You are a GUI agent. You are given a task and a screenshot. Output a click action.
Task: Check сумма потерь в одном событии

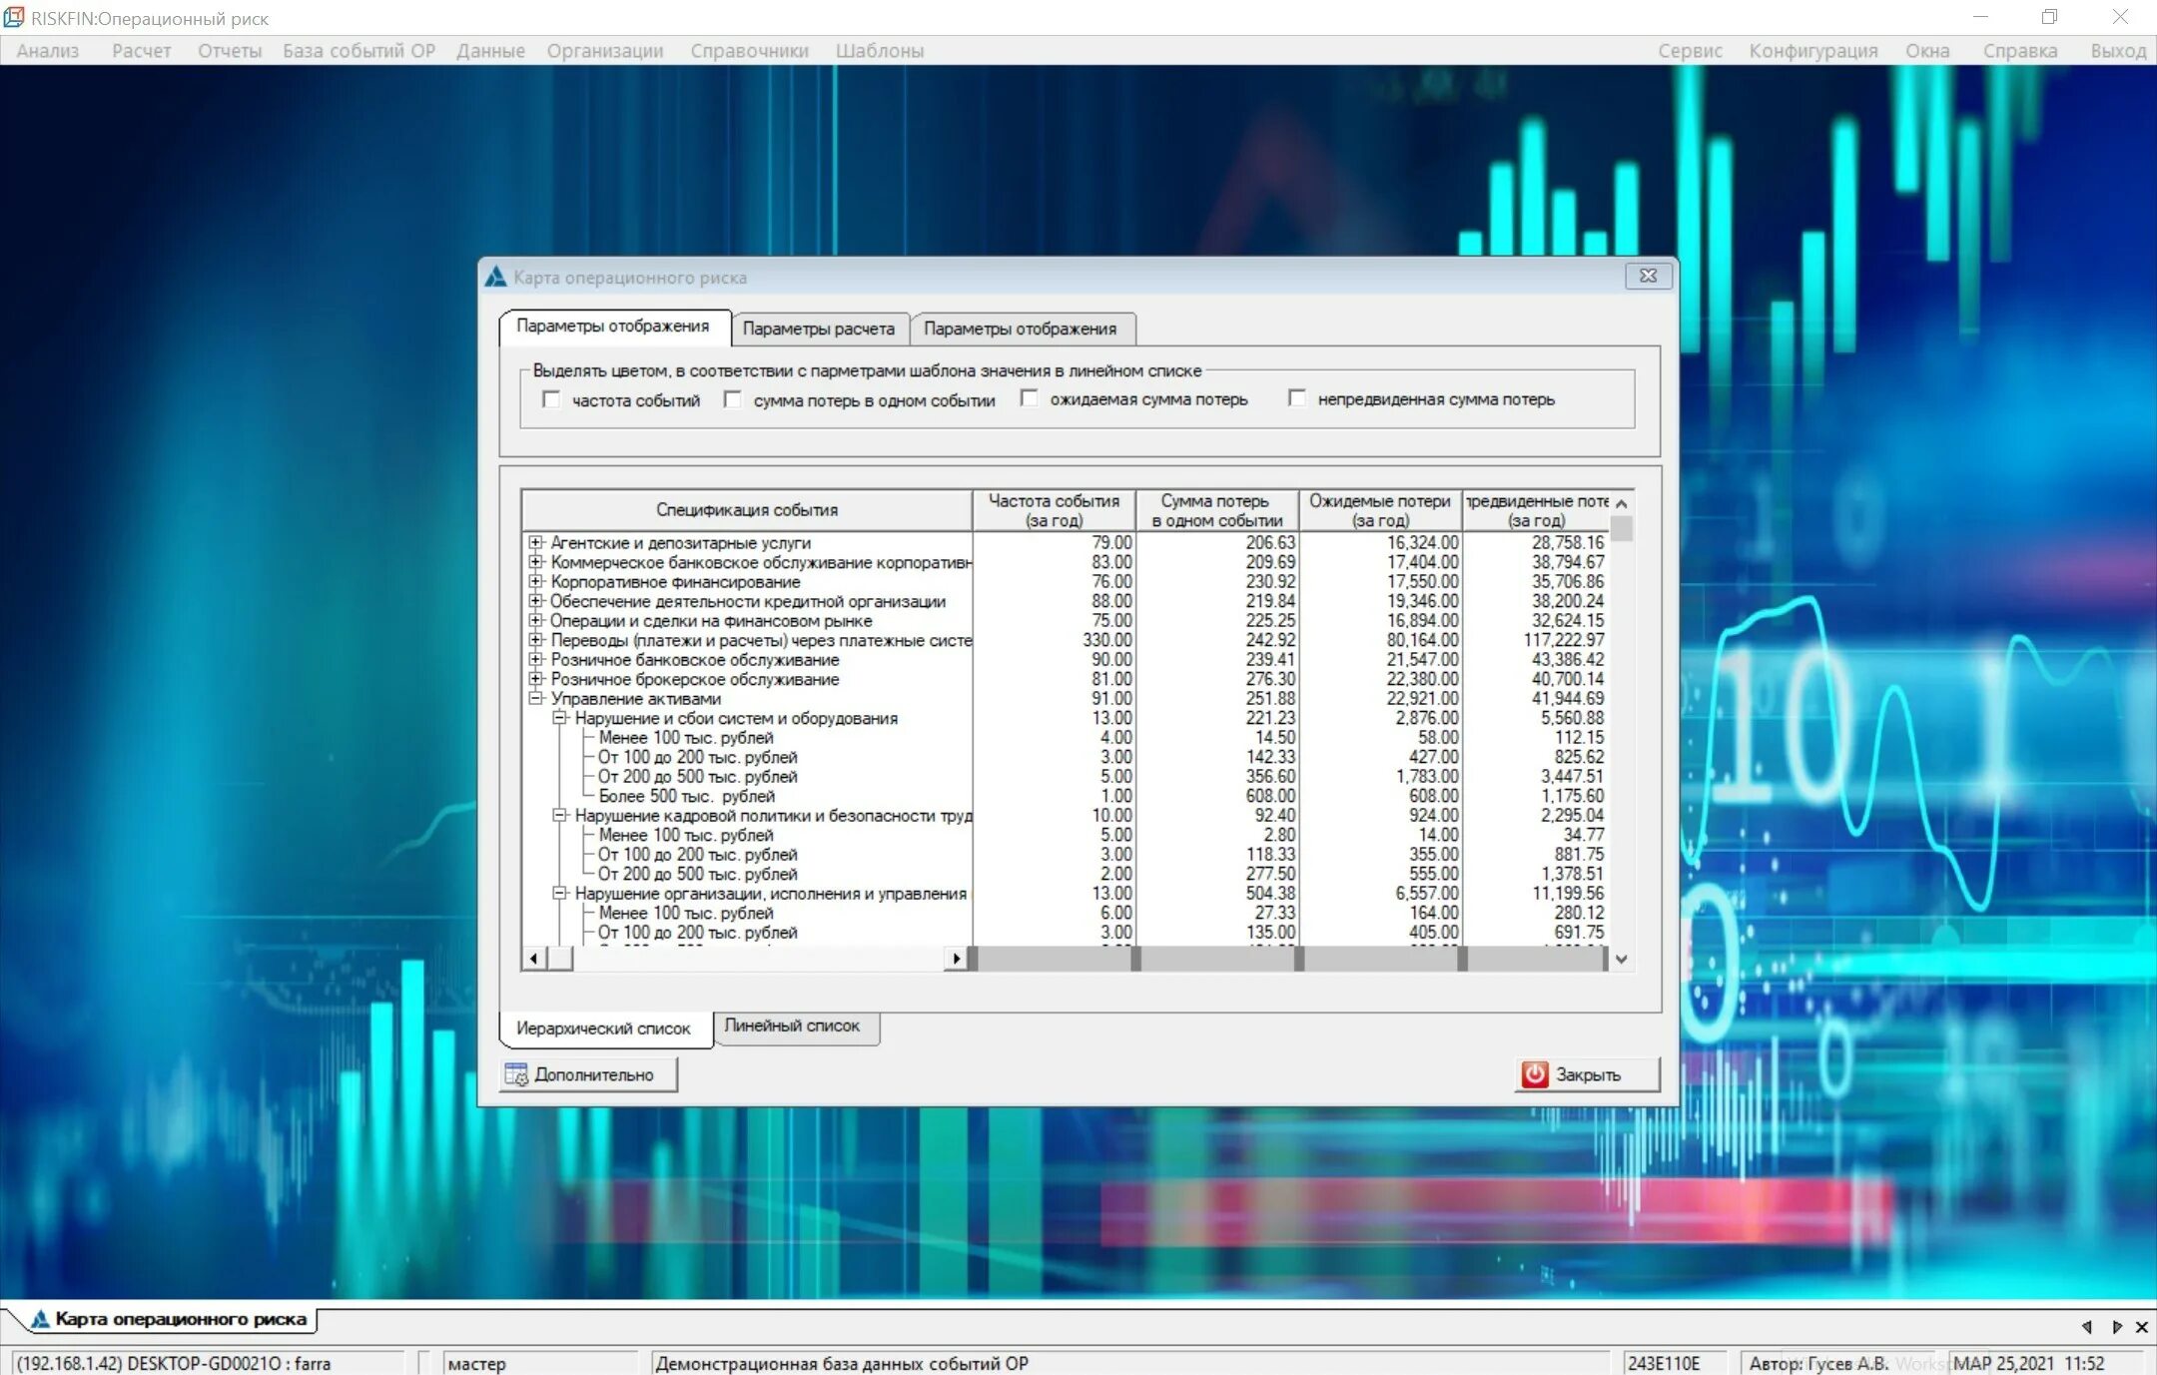pyautogui.click(x=733, y=399)
